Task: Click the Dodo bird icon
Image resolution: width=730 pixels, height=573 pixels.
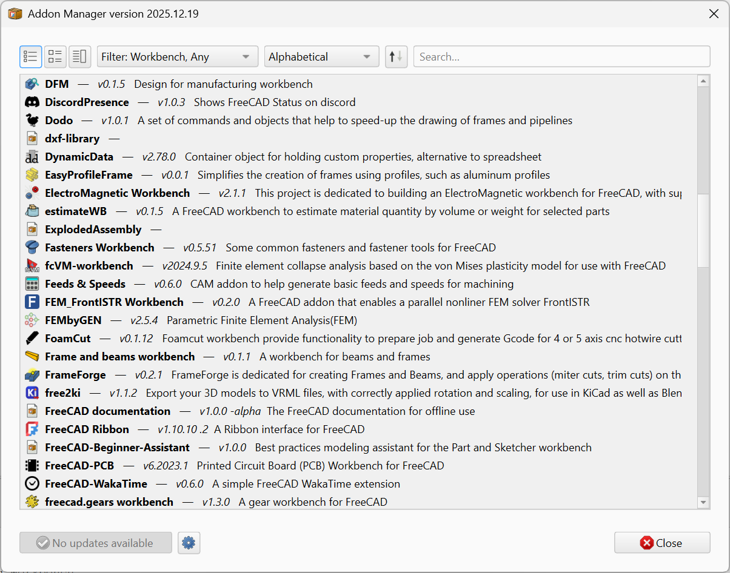Action: (x=32, y=121)
